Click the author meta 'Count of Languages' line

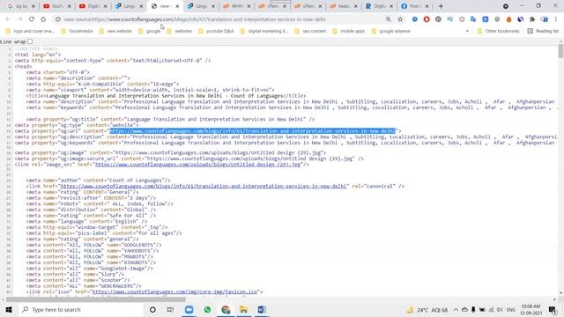[98, 181]
